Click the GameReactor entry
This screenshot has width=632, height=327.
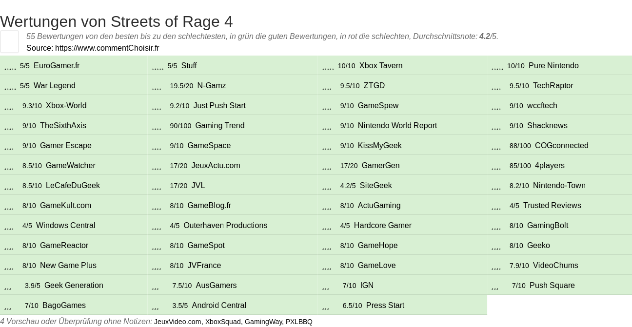[x=64, y=245]
